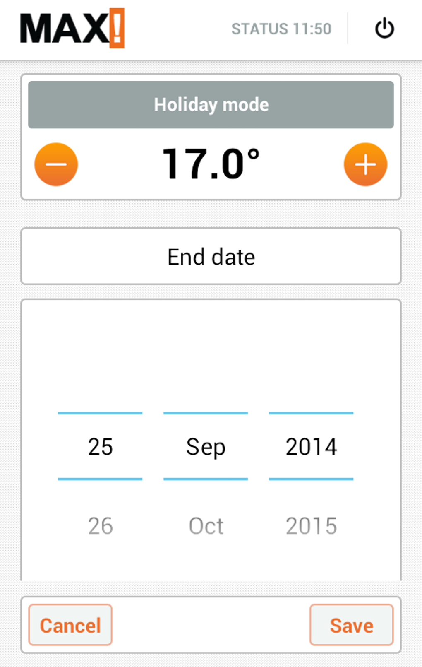Select the Holiday mode header
Viewport: 422px width, 667px height.
(211, 104)
